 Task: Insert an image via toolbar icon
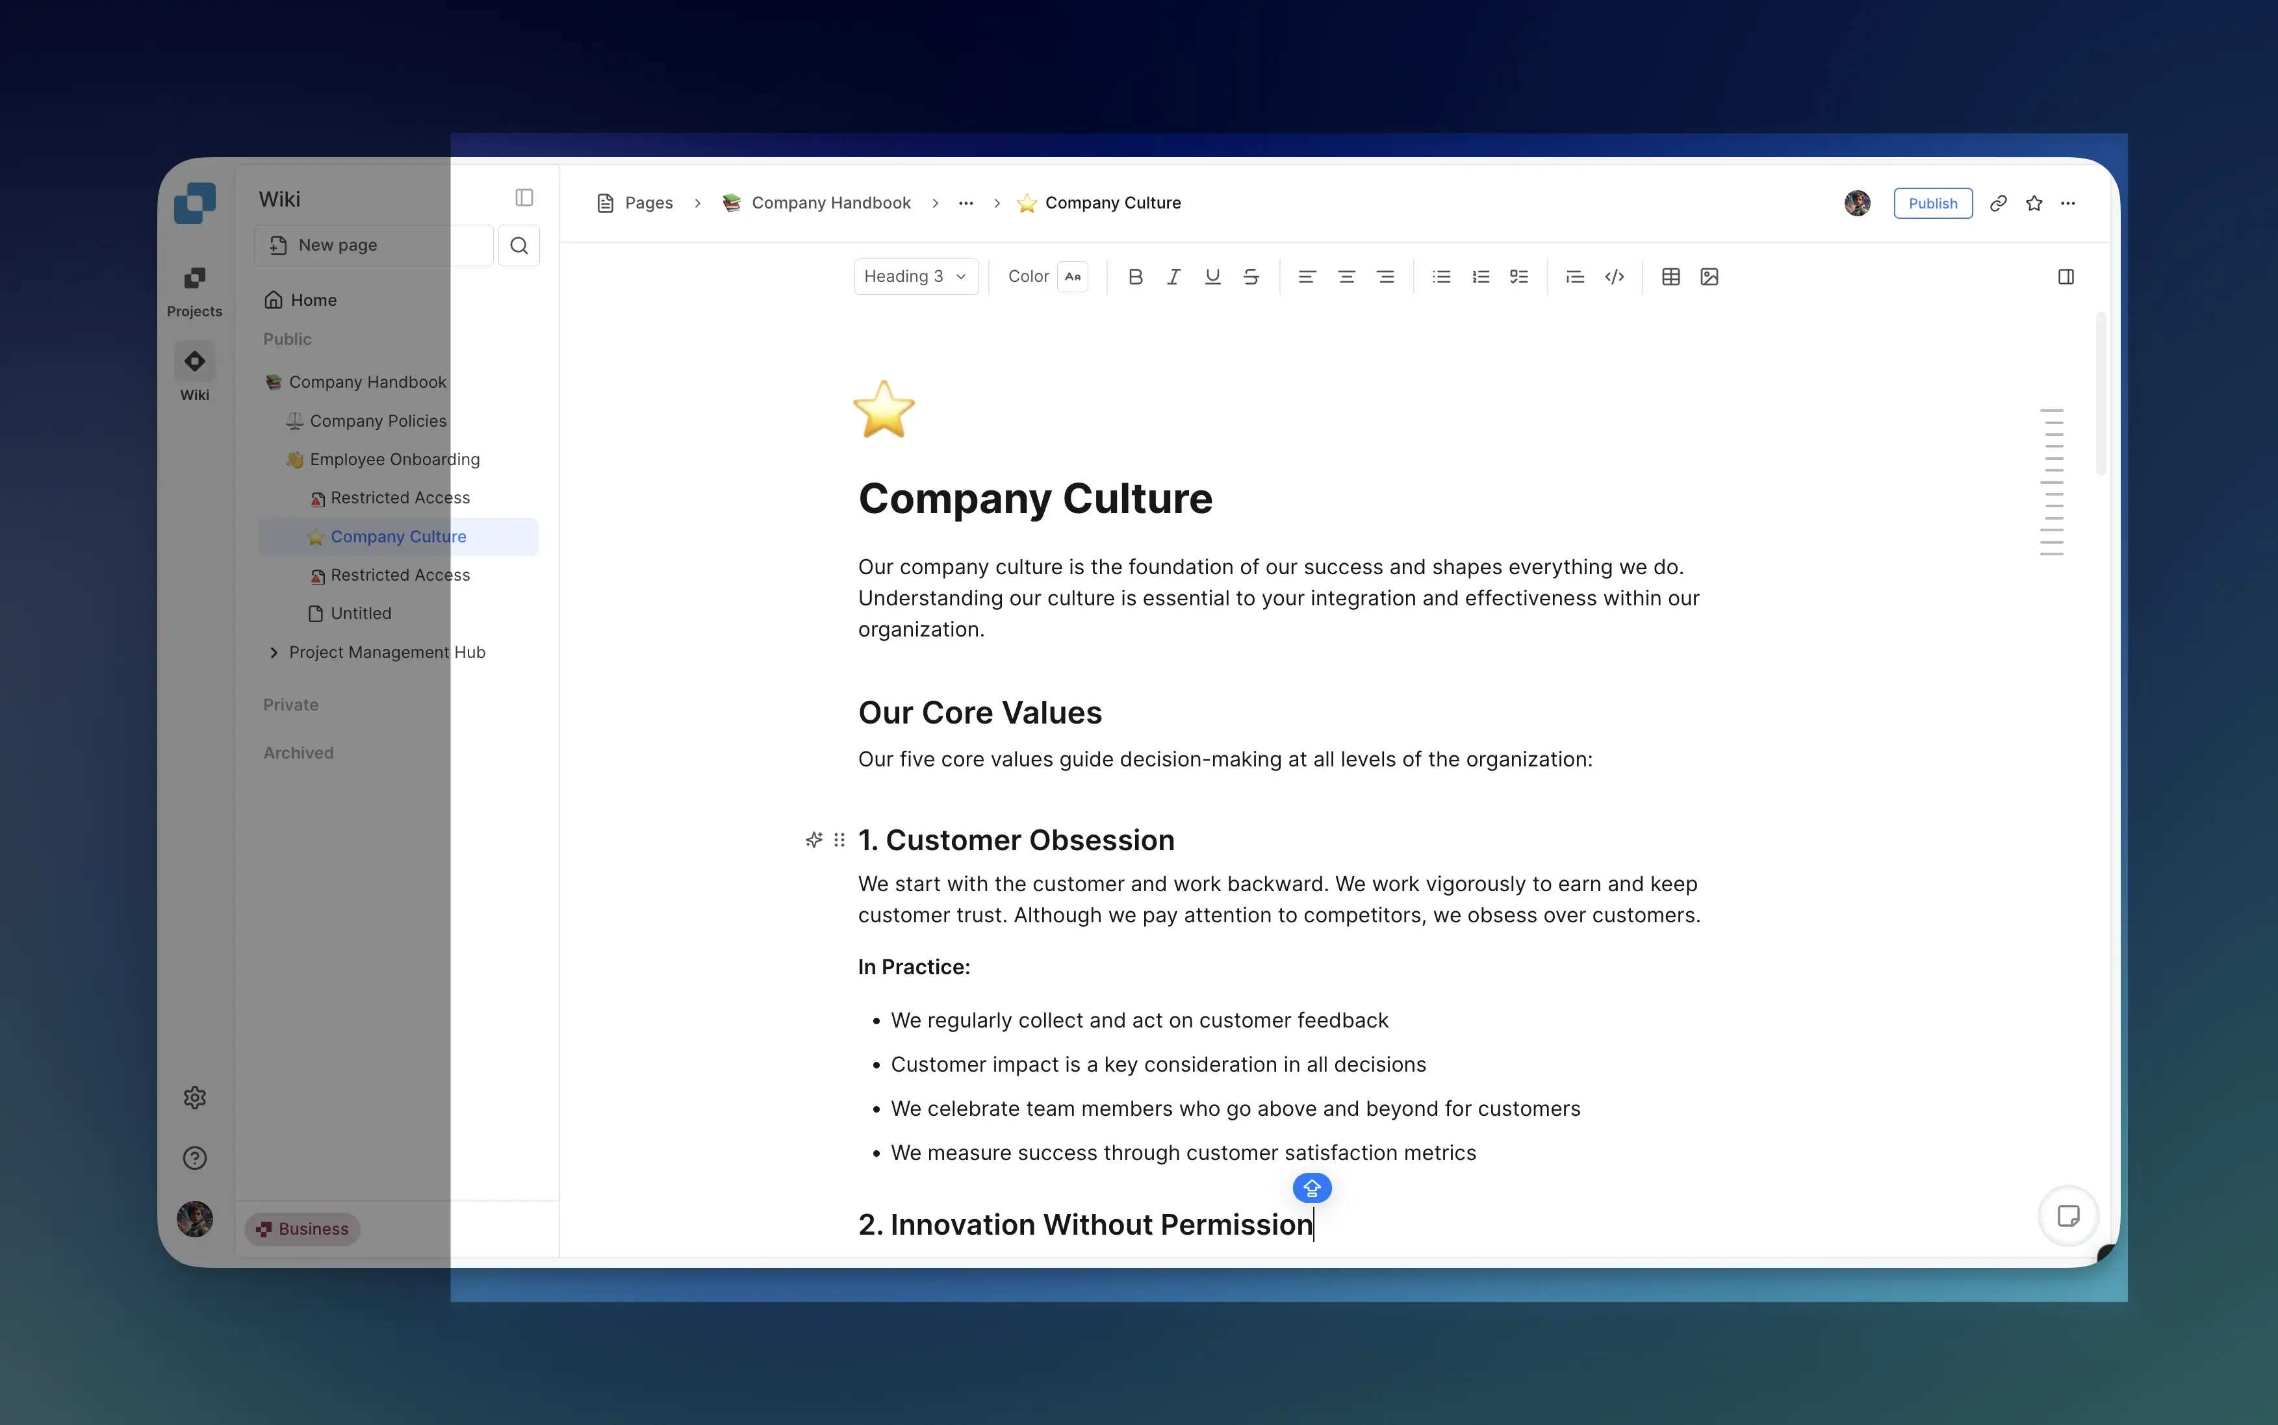point(1709,277)
